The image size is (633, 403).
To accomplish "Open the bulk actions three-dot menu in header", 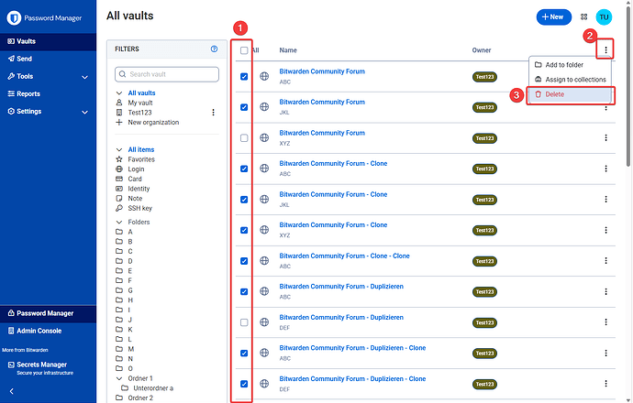I will tap(605, 49).
